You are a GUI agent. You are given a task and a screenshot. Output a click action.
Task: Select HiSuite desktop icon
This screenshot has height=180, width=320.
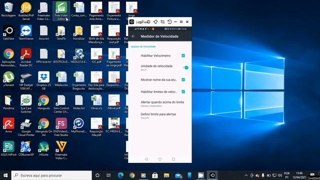pos(43,148)
